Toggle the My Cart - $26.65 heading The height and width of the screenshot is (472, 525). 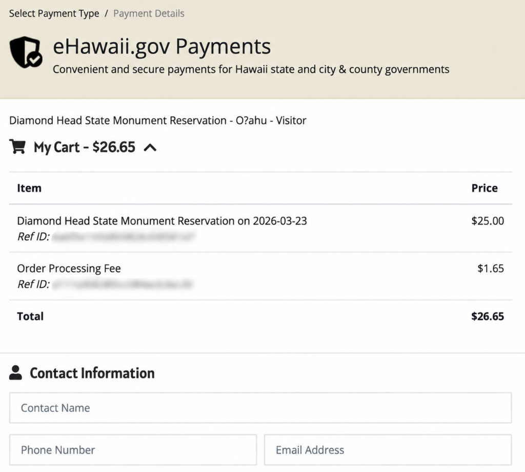click(85, 147)
